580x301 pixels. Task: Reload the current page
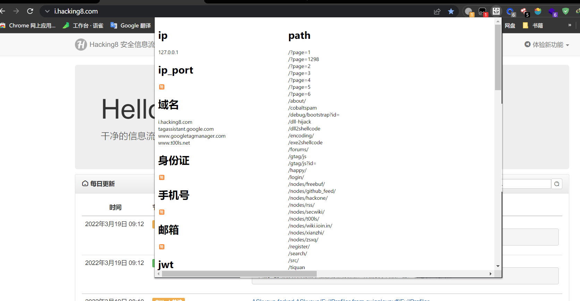pos(30,11)
